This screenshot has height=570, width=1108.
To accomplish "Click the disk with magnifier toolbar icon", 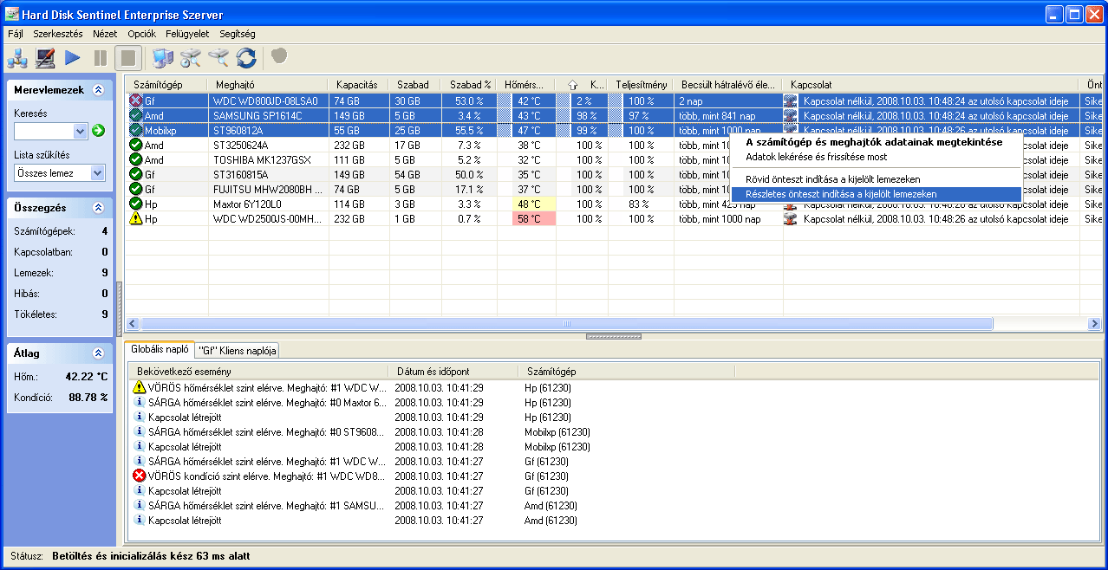I will [218, 58].
